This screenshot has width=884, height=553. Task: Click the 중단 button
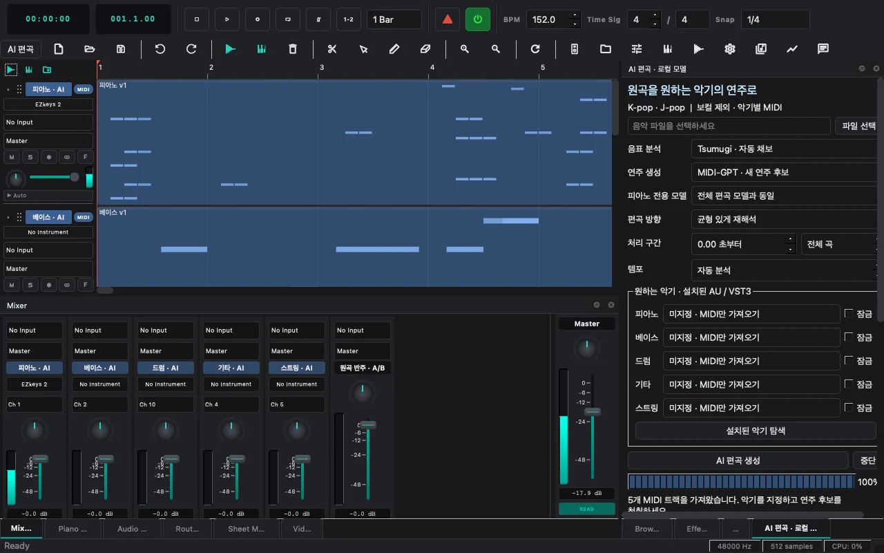tap(867, 460)
